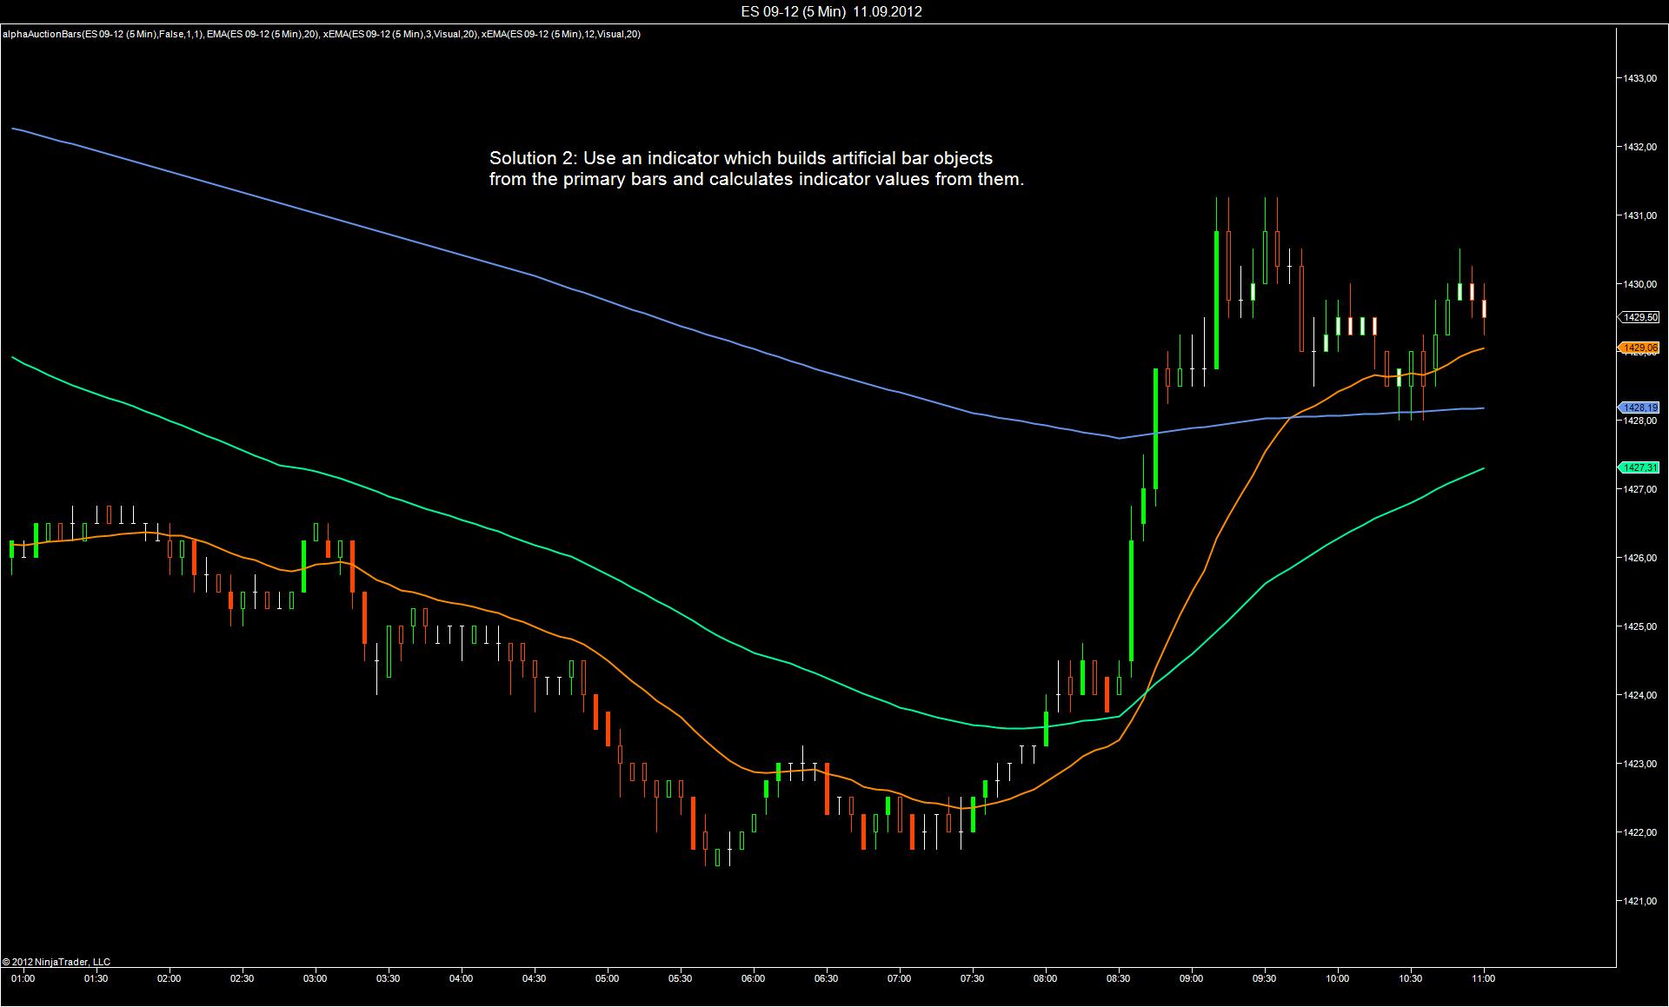This screenshot has height=1007, width=1669.
Task: Click the 09:30 time axis label
Action: 1264,978
